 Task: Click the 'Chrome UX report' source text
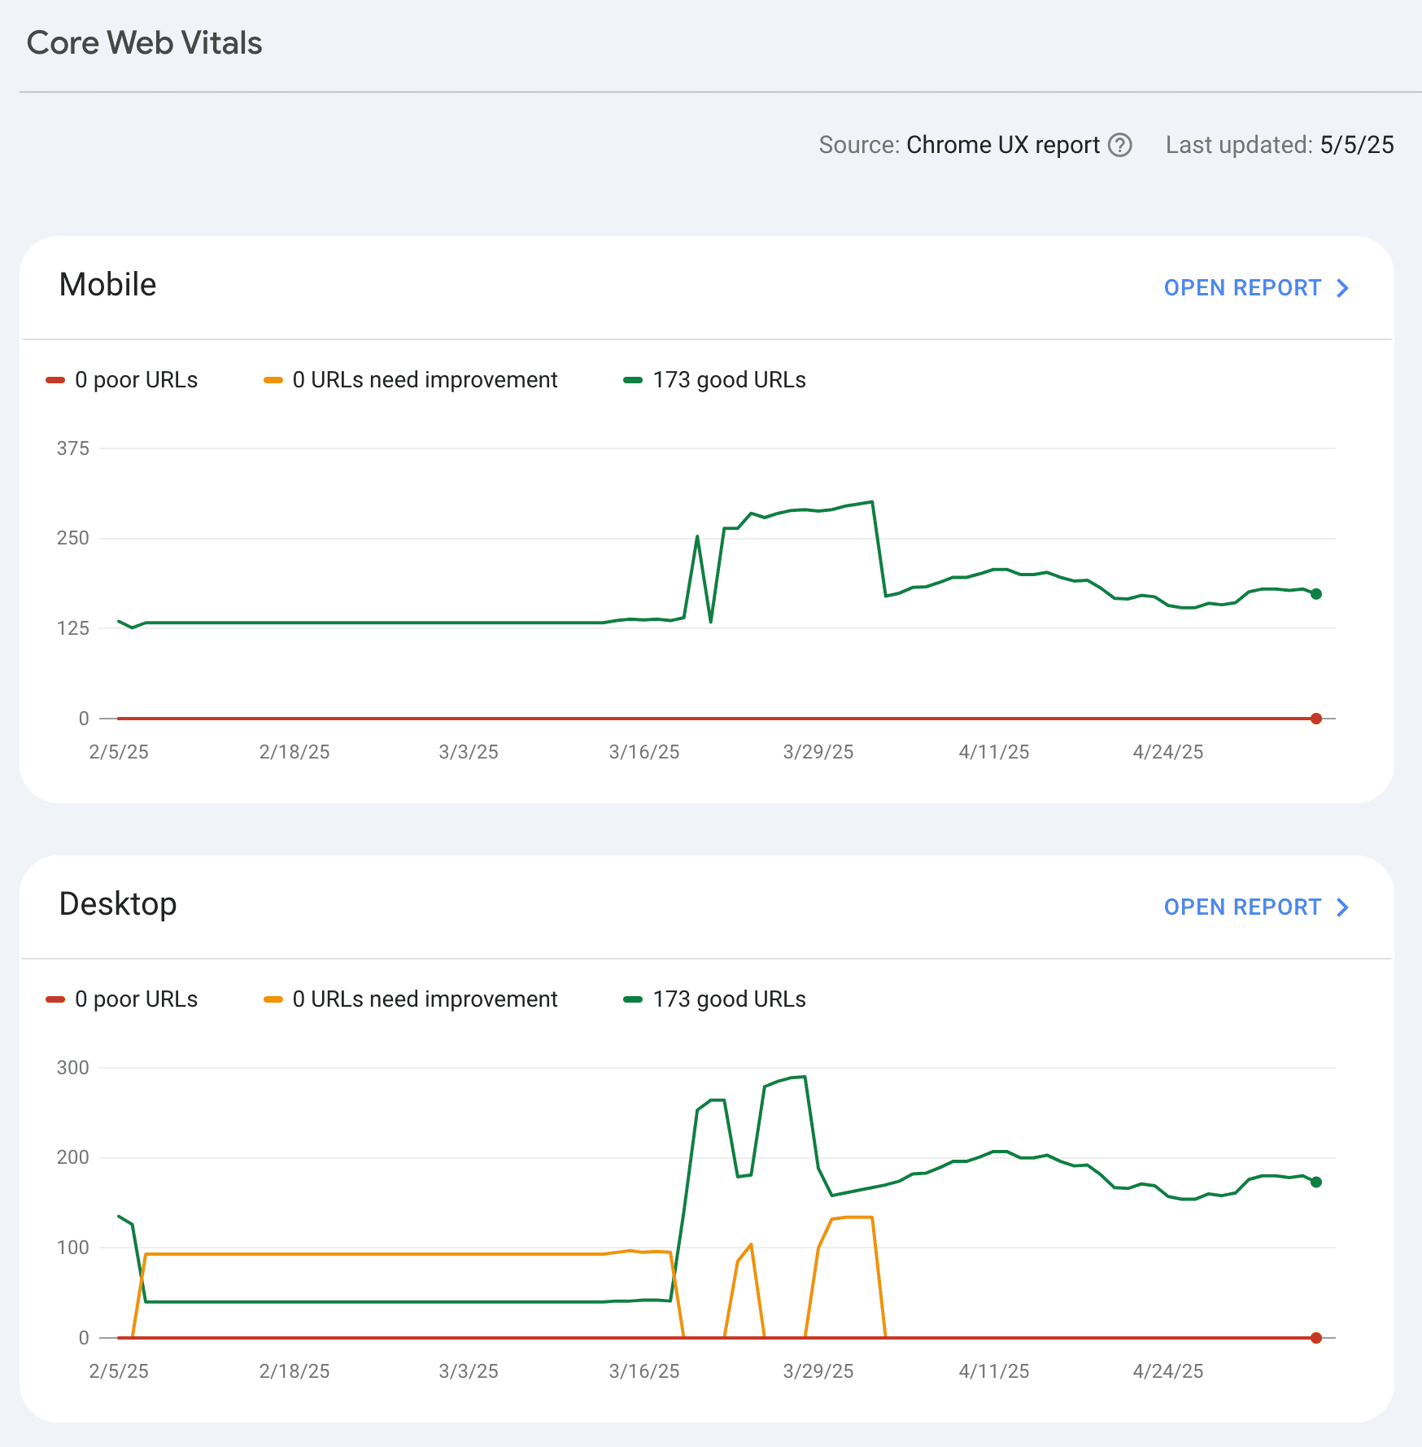coord(1002,145)
